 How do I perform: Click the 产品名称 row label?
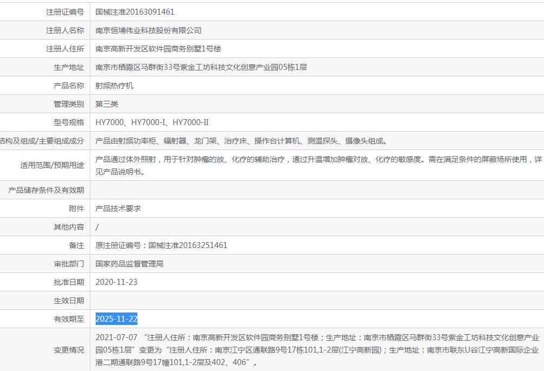point(69,86)
